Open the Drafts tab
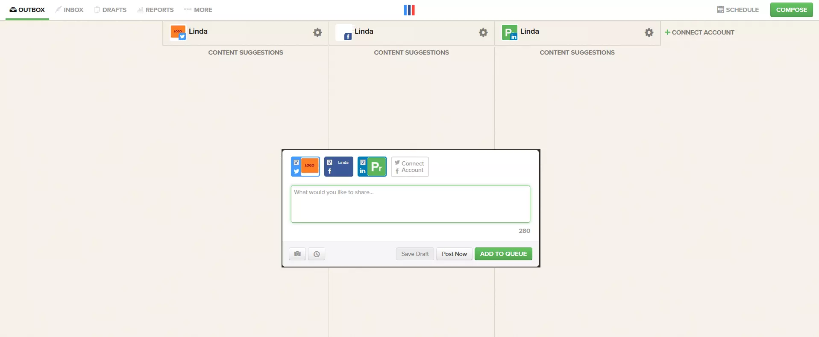The image size is (819, 337). (x=111, y=10)
